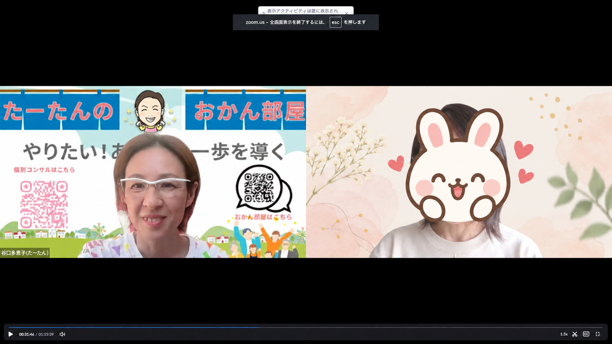Viewport: 612px width, 344px height.
Task: Toggle closed captions (CC)
Action: [x=586, y=334]
